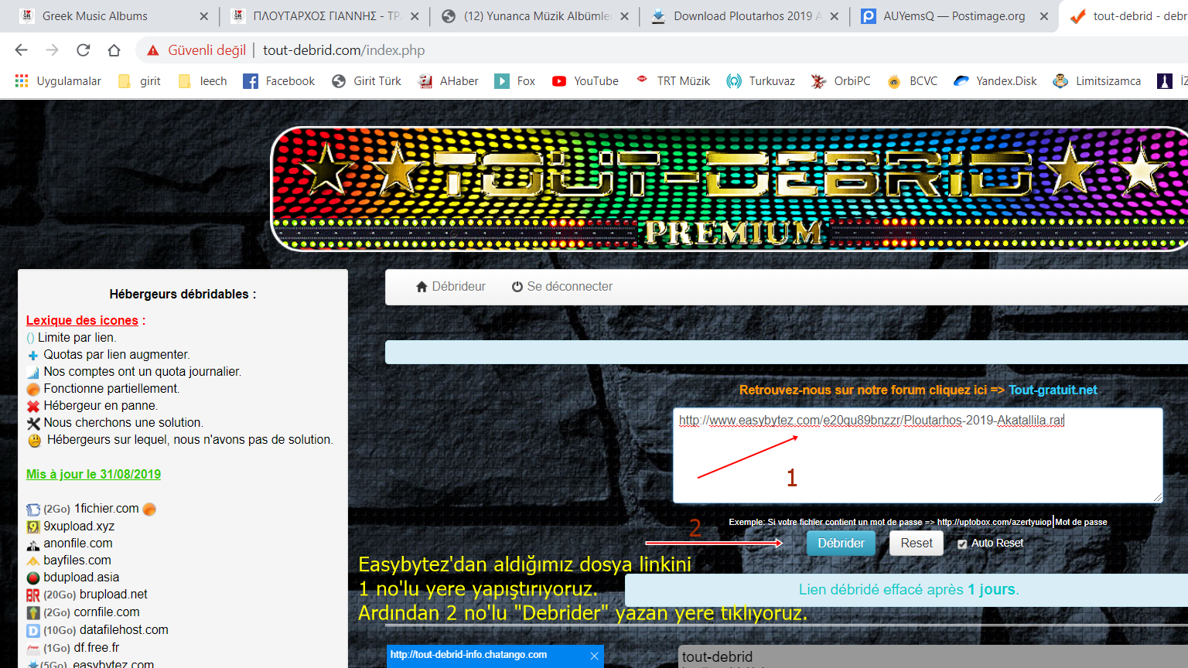Click the brupload.net host entry
1188x668 pixels.
click(113, 595)
